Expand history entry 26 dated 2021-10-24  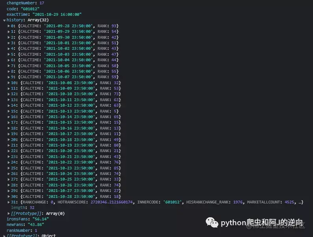pyautogui.click(x=9, y=173)
